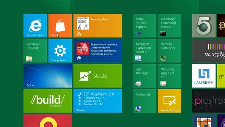
Task: Open the //build/ windows tile
Action: (x=48, y=101)
